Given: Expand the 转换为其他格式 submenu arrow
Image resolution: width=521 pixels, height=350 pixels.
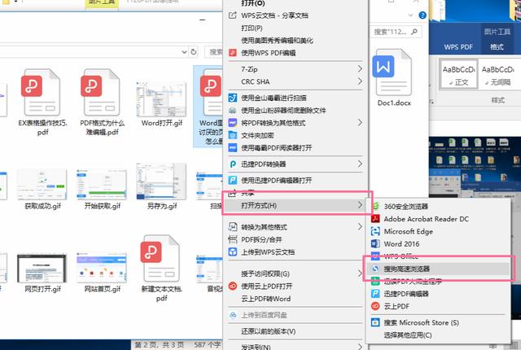Looking at the screenshot, I should [x=360, y=227].
